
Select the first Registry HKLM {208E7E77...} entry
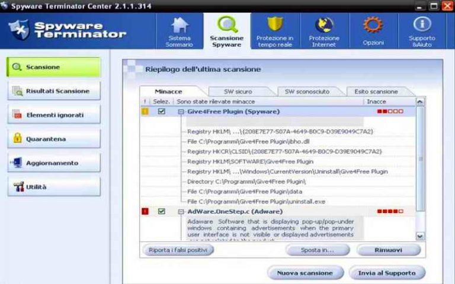point(280,131)
